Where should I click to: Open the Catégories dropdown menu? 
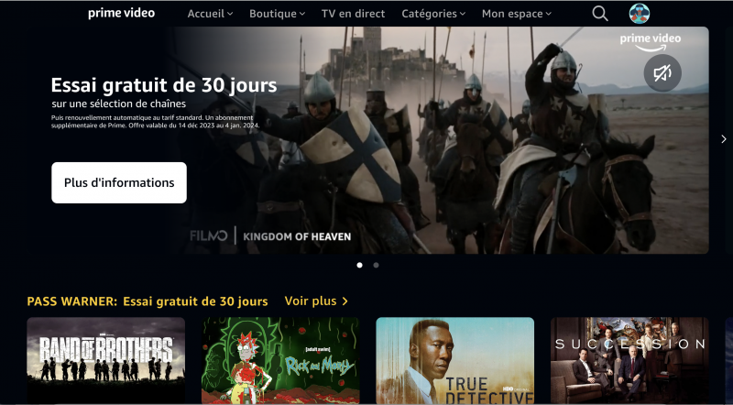coord(433,14)
